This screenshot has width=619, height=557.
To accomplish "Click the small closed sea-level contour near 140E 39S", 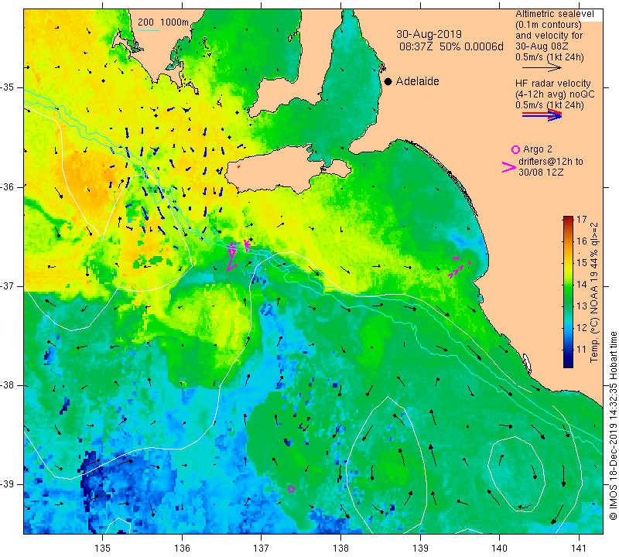I will [x=516, y=474].
